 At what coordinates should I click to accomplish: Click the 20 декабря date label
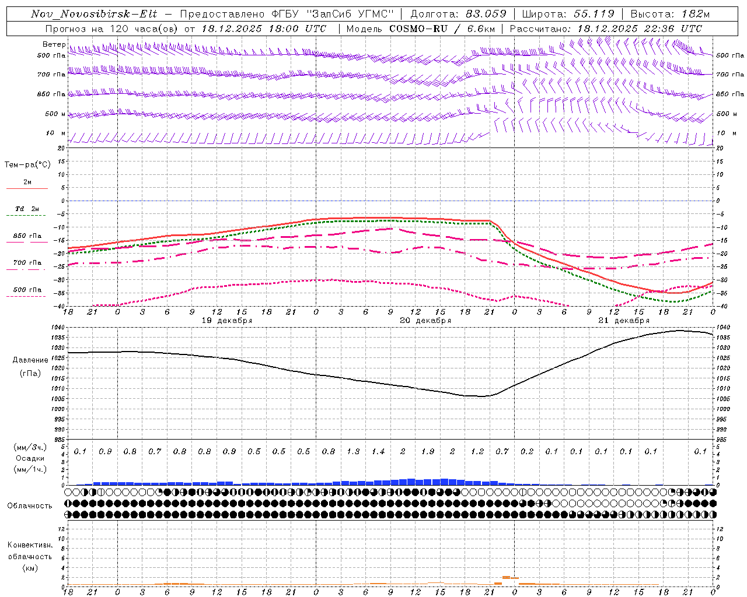pos(425,321)
